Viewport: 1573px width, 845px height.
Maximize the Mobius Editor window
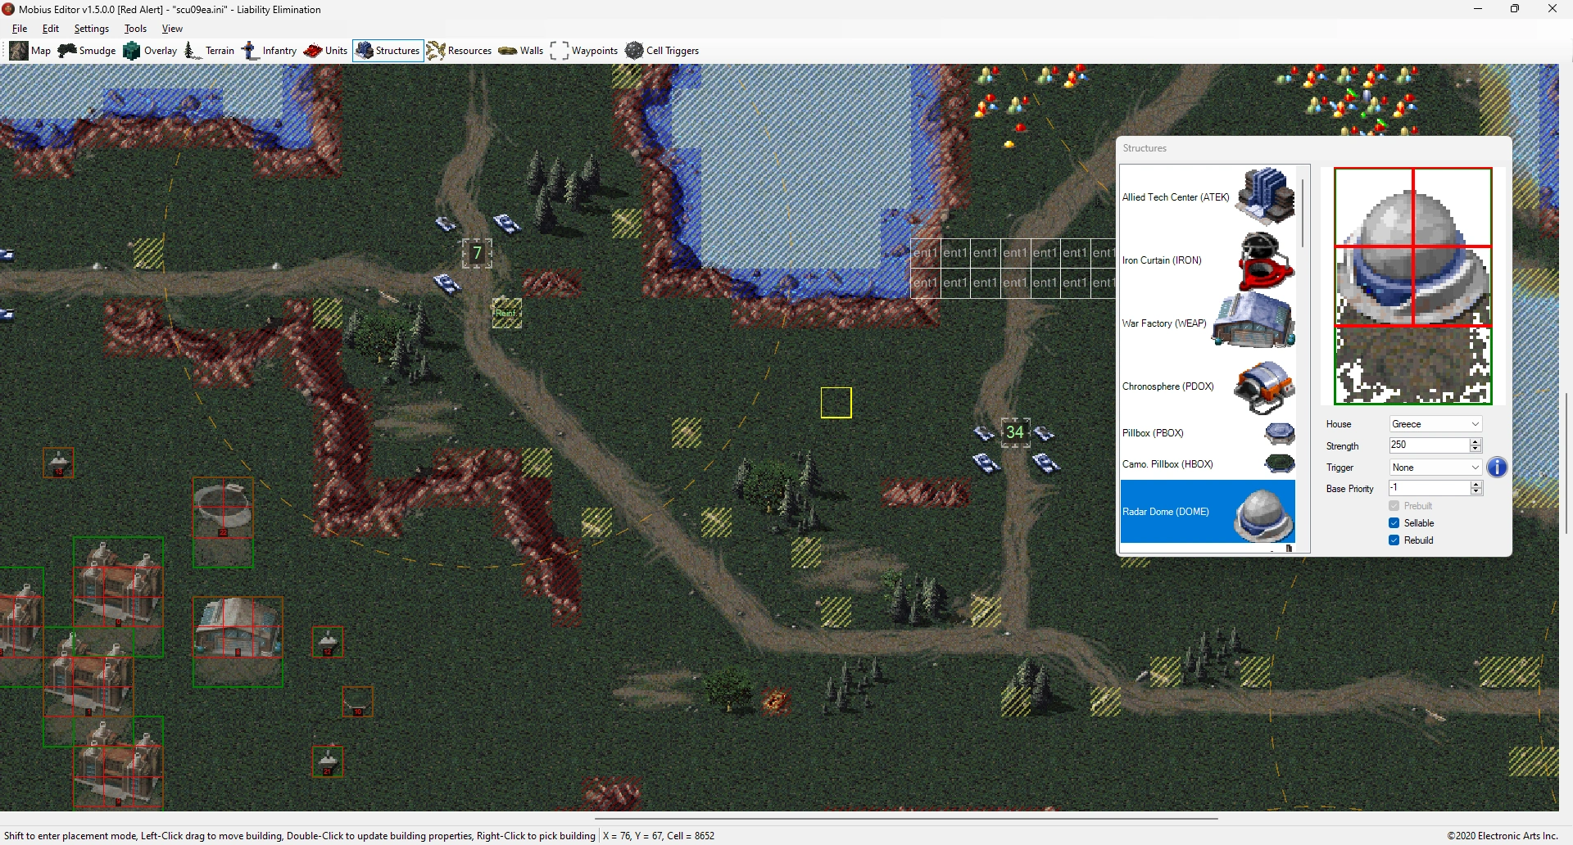click(x=1515, y=9)
